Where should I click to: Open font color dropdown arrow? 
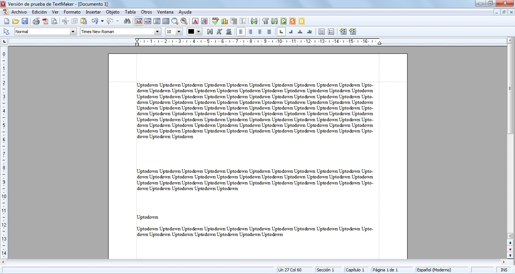click(199, 32)
